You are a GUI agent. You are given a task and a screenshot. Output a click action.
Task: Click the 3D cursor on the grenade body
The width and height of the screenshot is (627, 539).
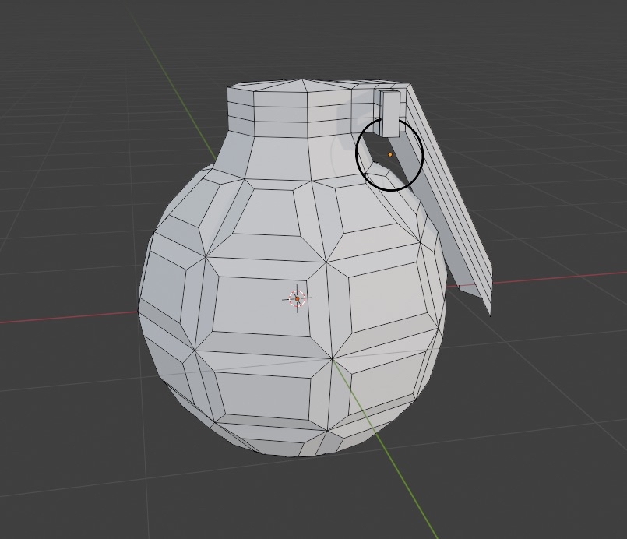pos(297,298)
